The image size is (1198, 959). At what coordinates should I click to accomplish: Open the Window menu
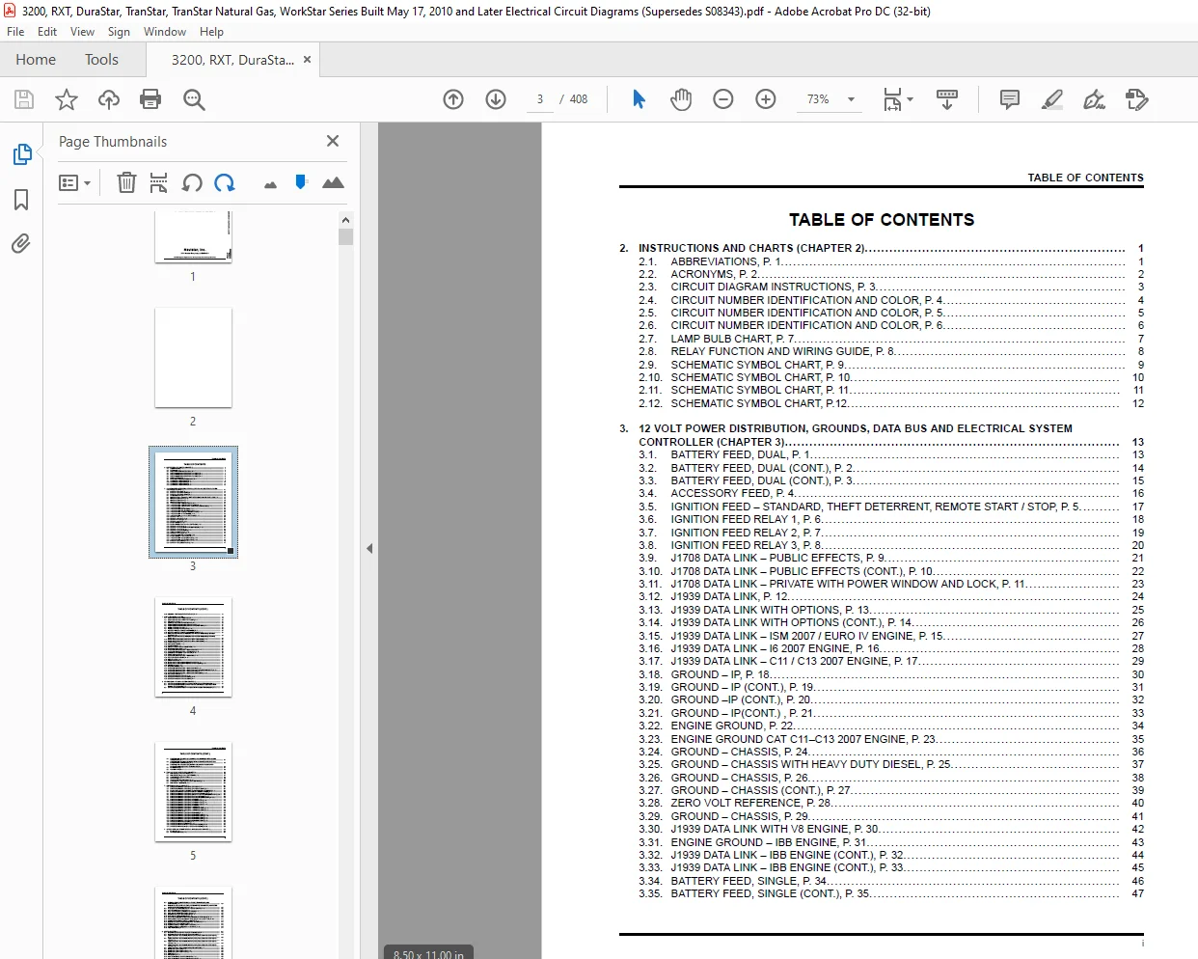coord(165,32)
